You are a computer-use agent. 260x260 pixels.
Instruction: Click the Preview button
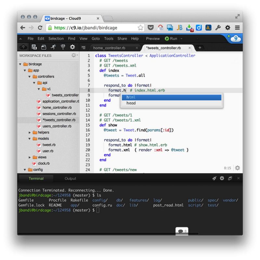(x=153, y=38)
